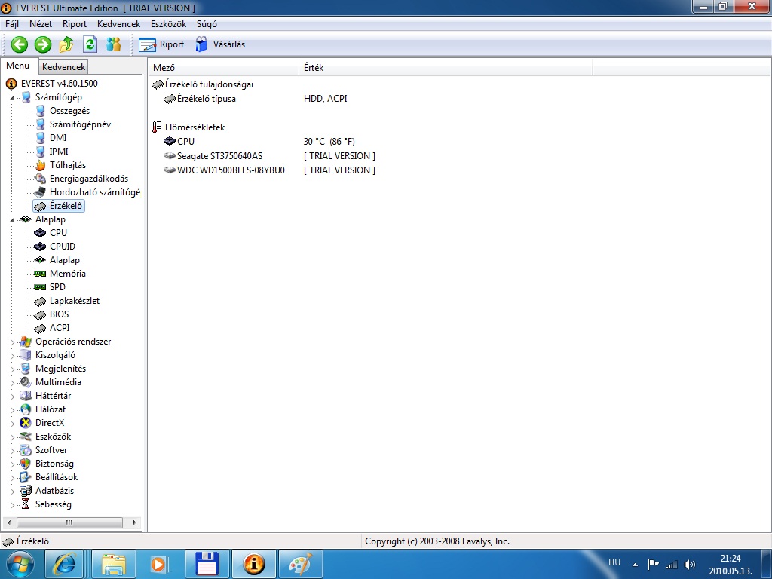Expand the Eszközök tree node

pyautogui.click(x=12, y=437)
